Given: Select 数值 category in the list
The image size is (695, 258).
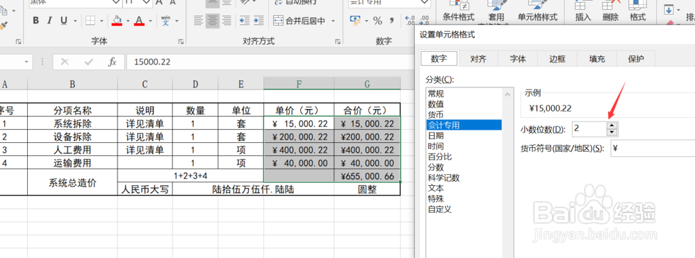Looking at the screenshot, I should click(464, 104).
